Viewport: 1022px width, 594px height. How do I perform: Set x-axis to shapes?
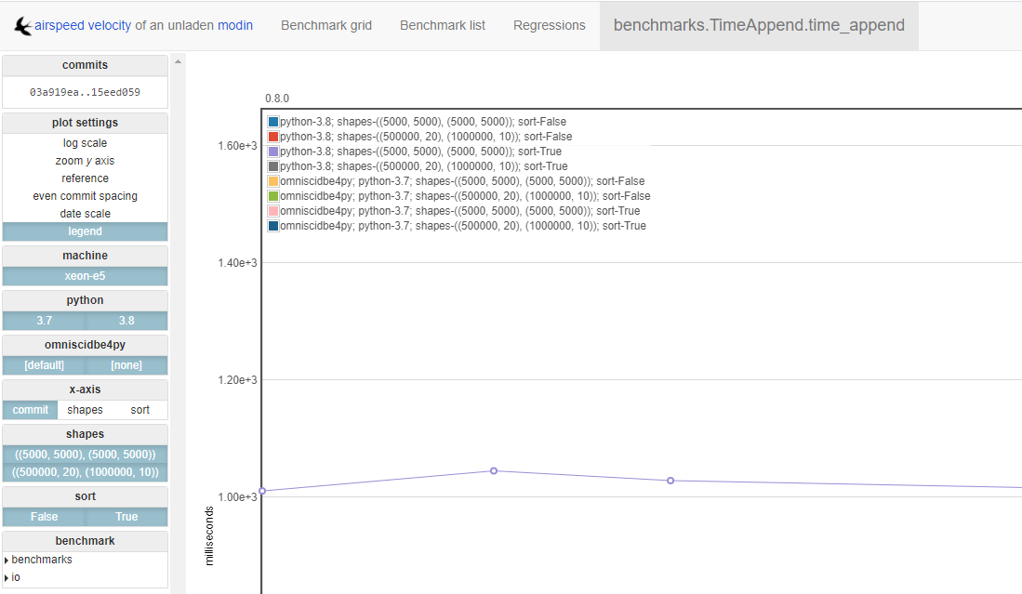(85, 409)
